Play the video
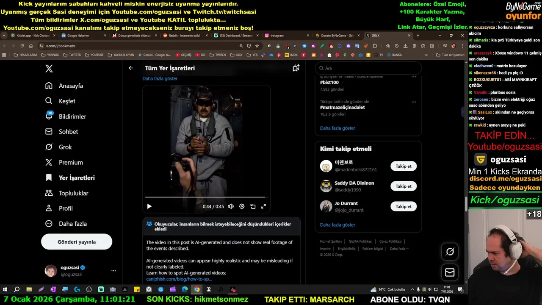The width and height of the screenshot is (542, 305). pyautogui.click(x=149, y=206)
